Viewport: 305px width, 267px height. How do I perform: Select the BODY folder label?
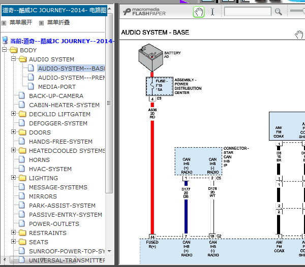coord(28,50)
